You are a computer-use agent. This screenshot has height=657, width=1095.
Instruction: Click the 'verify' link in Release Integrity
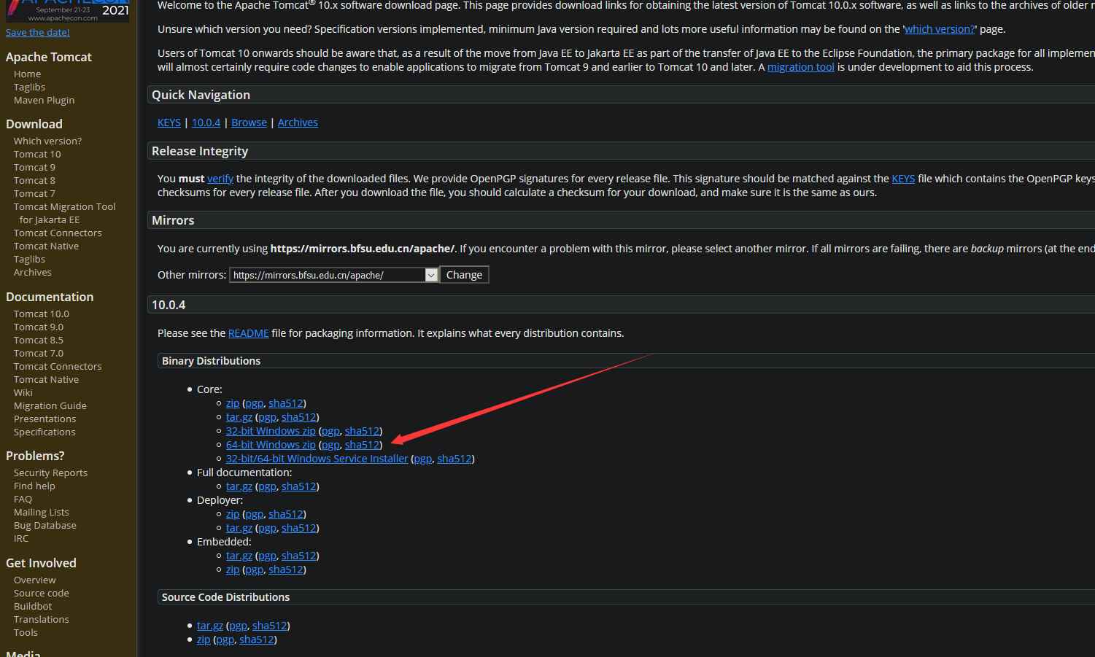click(220, 179)
